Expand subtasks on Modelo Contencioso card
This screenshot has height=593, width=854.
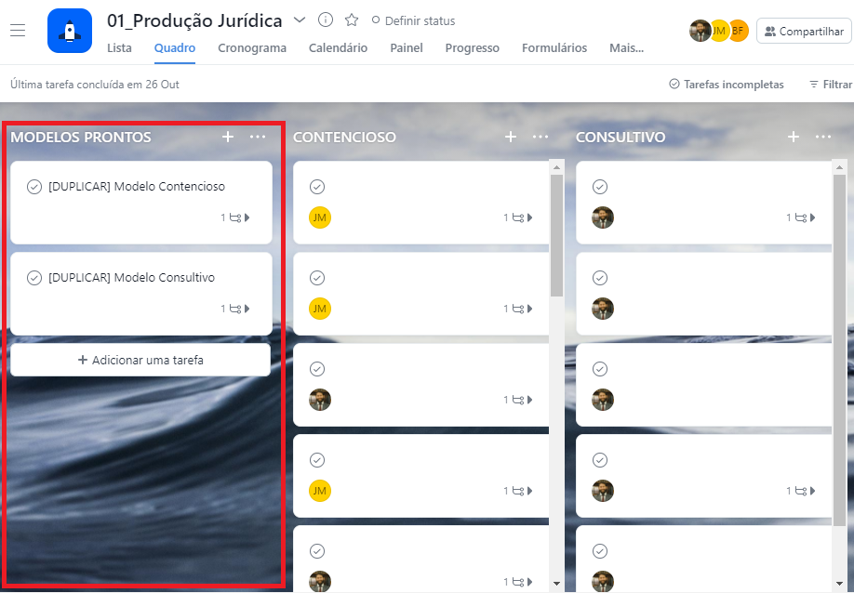pos(236,217)
